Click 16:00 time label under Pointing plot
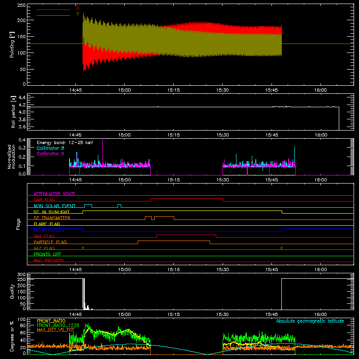359x359 pixels. 320,90
